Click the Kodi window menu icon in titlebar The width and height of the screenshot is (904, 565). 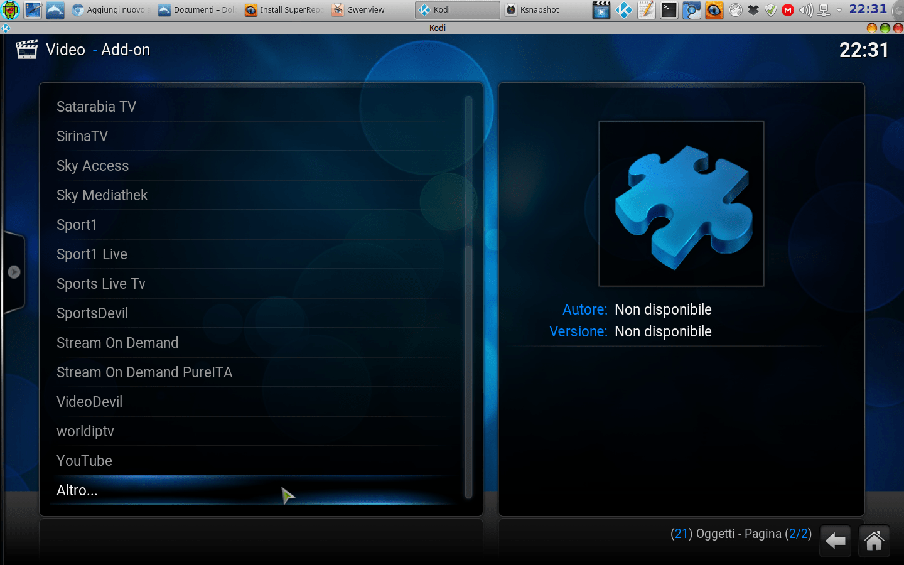[6, 28]
